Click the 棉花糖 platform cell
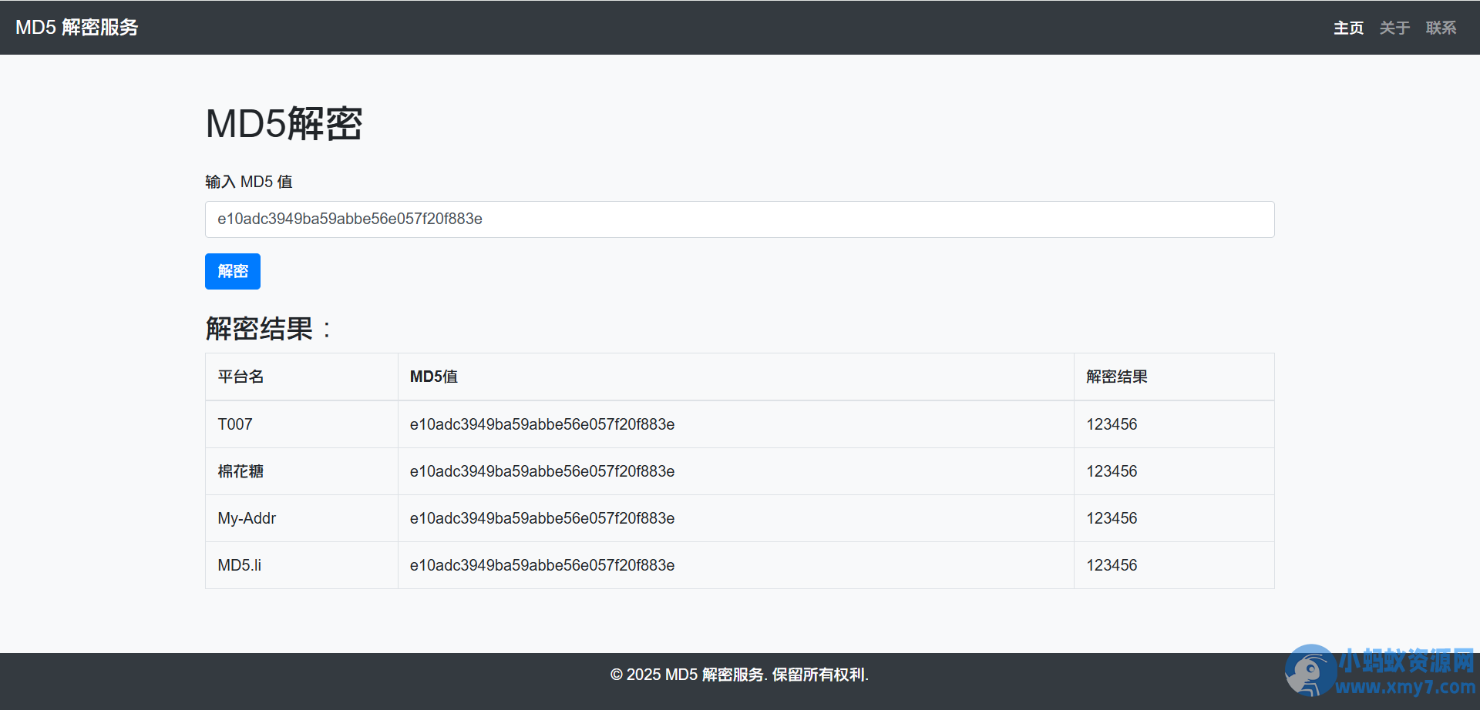Image resolution: width=1480 pixels, height=710 pixels. click(x=301, y=471)
